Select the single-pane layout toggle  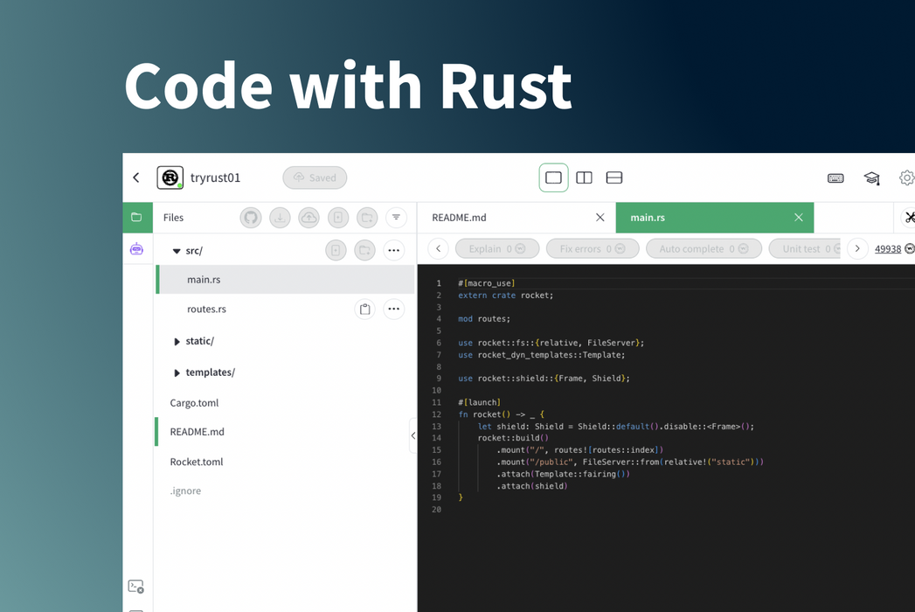[x=553, y=177]
